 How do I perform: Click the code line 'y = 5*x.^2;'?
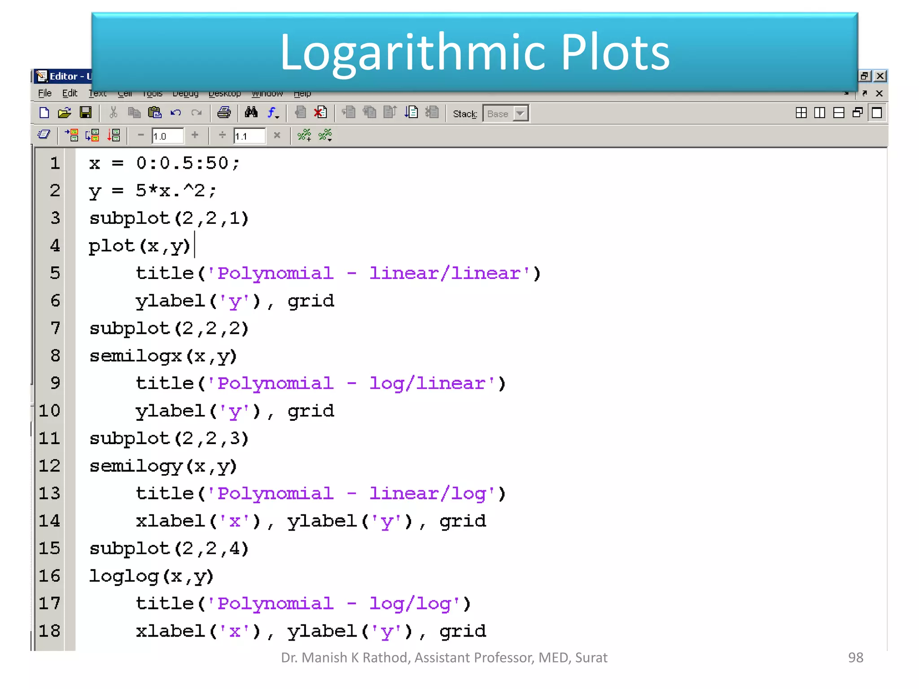[x=153, y=192]
